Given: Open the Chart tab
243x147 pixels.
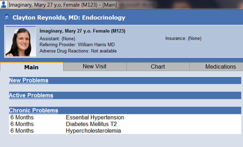Looking at the screenshot, I should 158,67.
